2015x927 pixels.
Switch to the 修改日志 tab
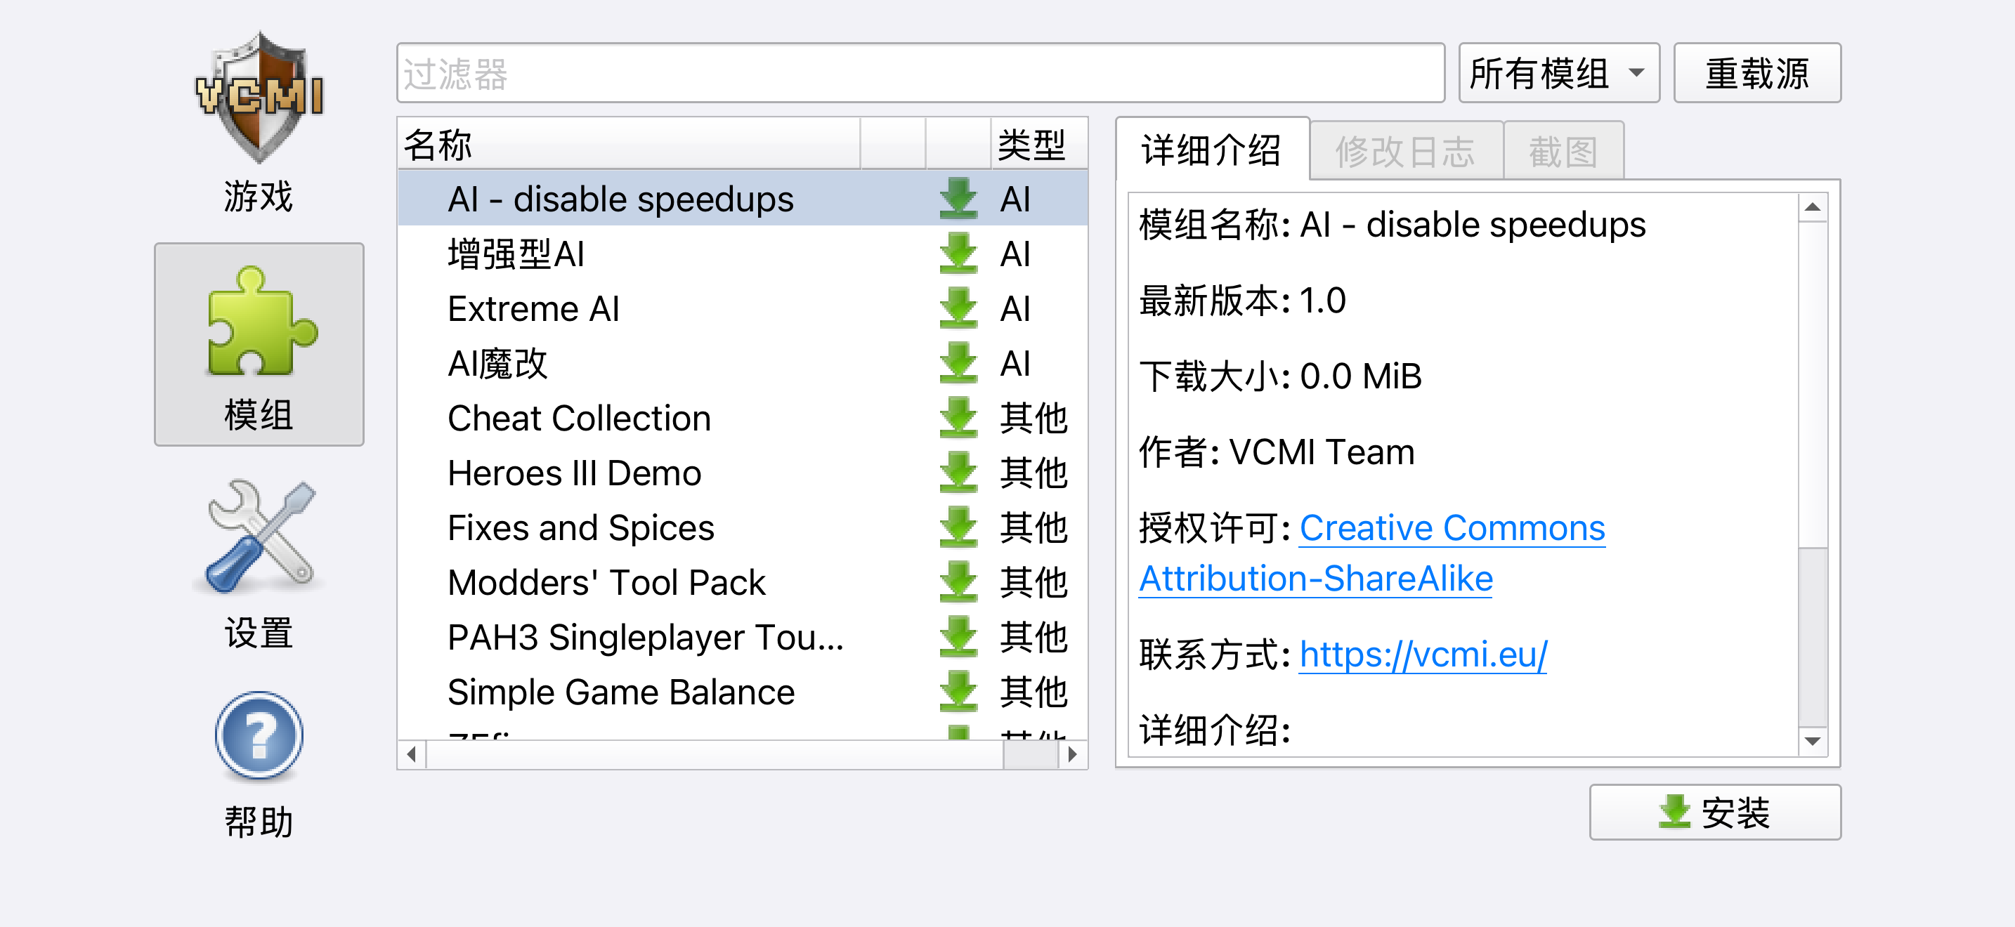1405,151
